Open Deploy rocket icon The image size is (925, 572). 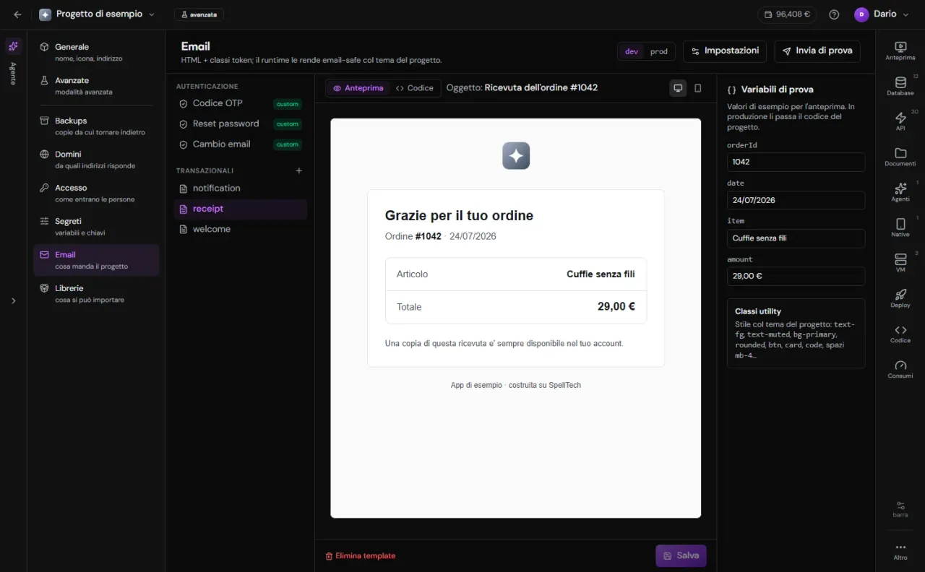tap(900, 298)
